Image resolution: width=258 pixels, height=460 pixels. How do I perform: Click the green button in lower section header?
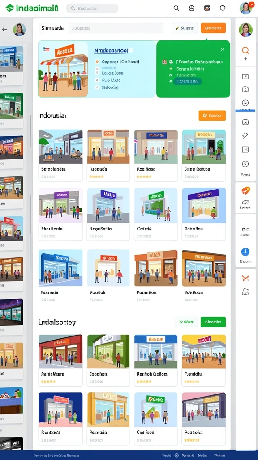click(213, 322)
